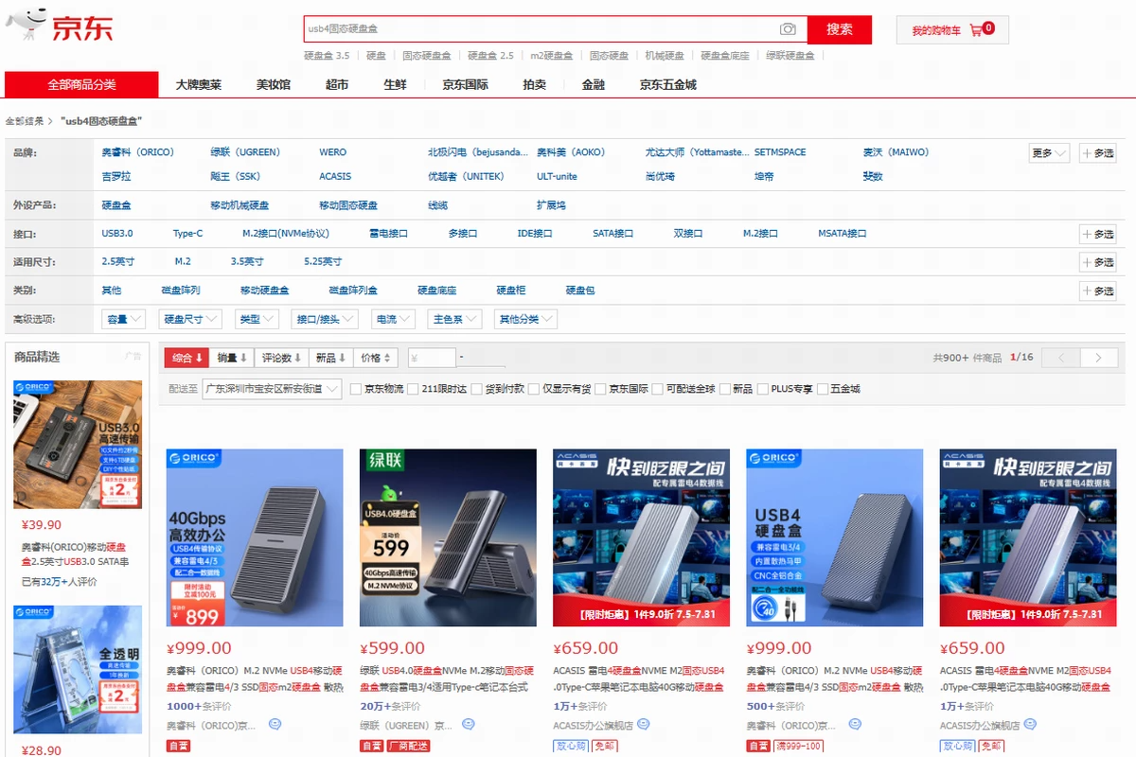Open 全部商品分类 menu
The width and height of the screenshot is (1136, 757).
(x=81, y=84)
